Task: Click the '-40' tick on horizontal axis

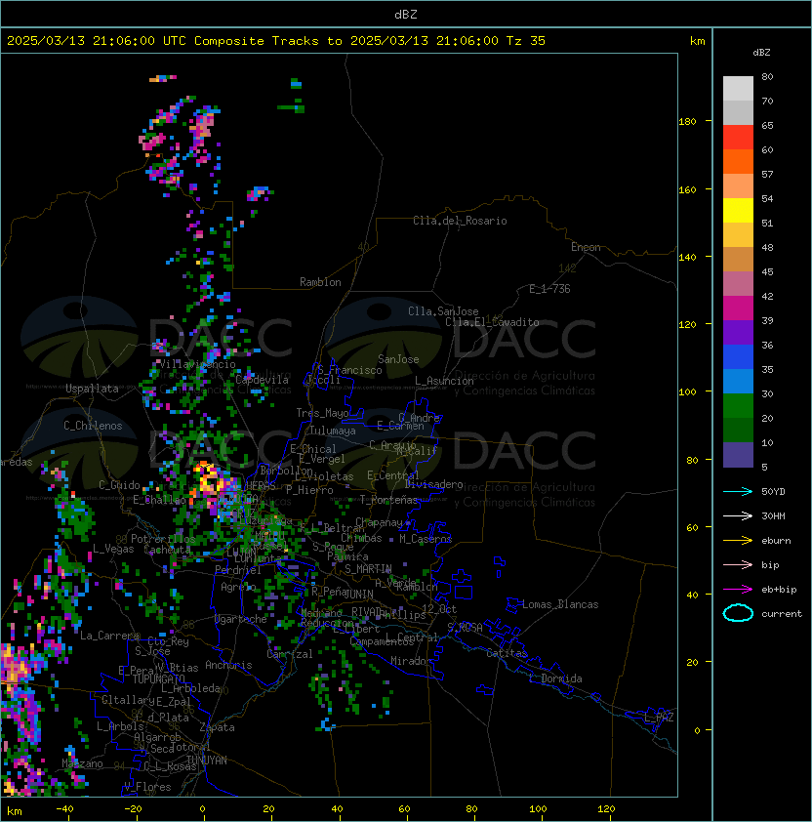Action: click(x=64, y=809)
